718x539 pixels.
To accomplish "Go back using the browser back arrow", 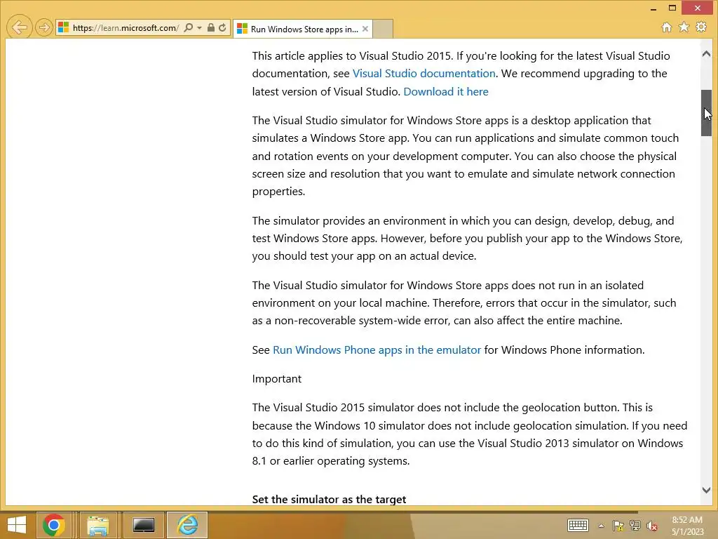I will [19, 27].
